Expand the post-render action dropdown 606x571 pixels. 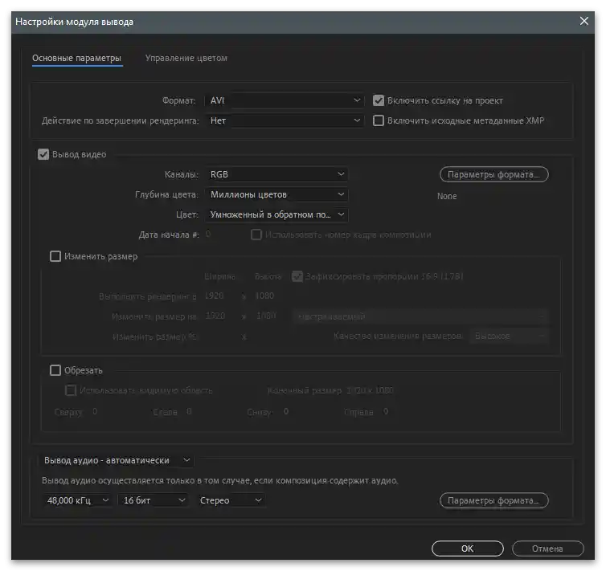[x=285, y=120]
